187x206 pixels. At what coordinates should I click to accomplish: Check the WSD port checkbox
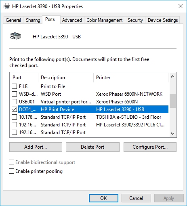click(x=14, y=94)
